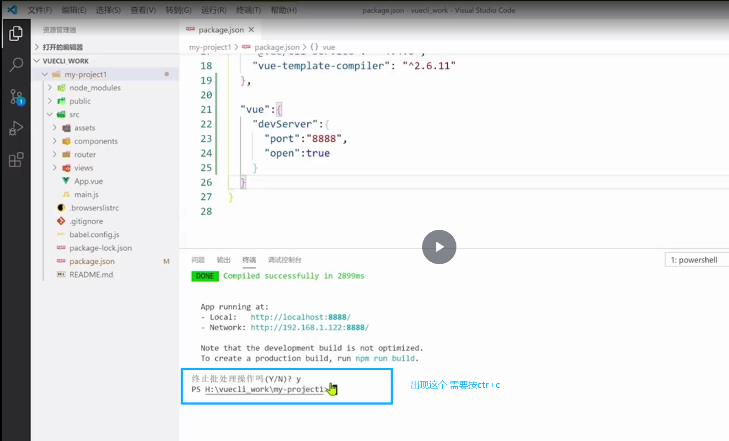Select the package.json editor tab
The width and height of the screenshot is (729, 441).
pyautogui.click(x=221, y=30)
